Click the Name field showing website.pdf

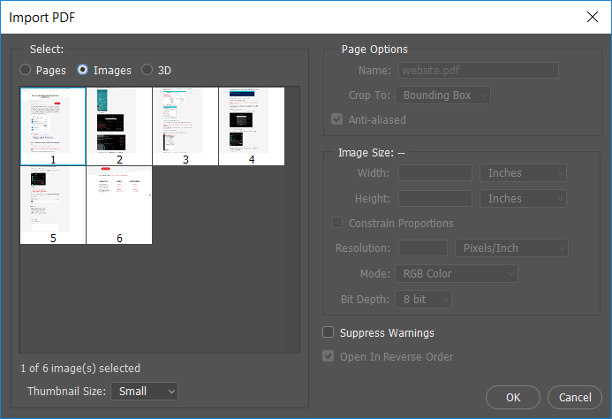[x=479, y=71]
